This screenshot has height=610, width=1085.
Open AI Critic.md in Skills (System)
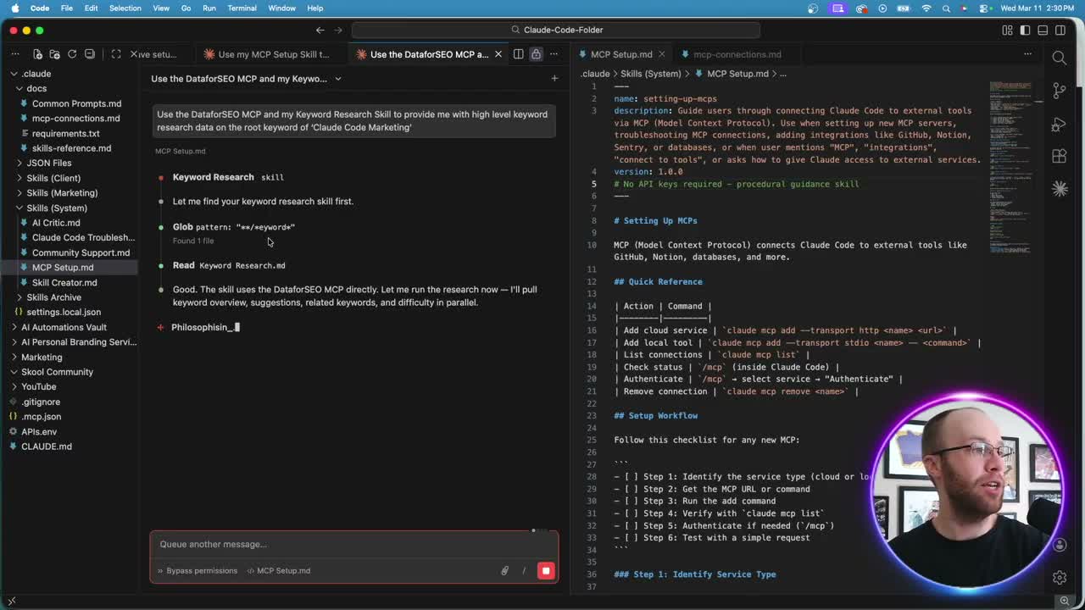pos(56,223)
